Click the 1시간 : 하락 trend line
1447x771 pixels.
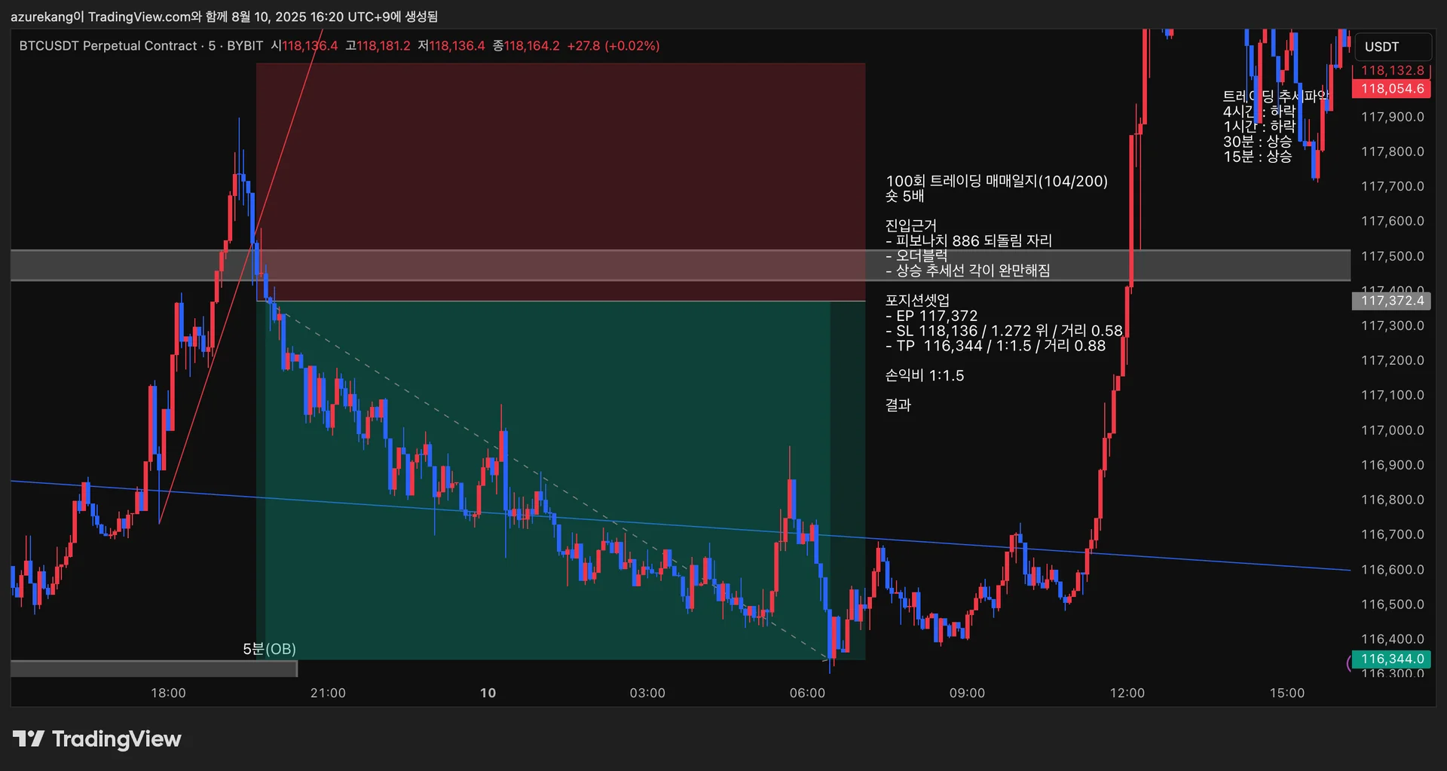click(x=1259, y=127)
